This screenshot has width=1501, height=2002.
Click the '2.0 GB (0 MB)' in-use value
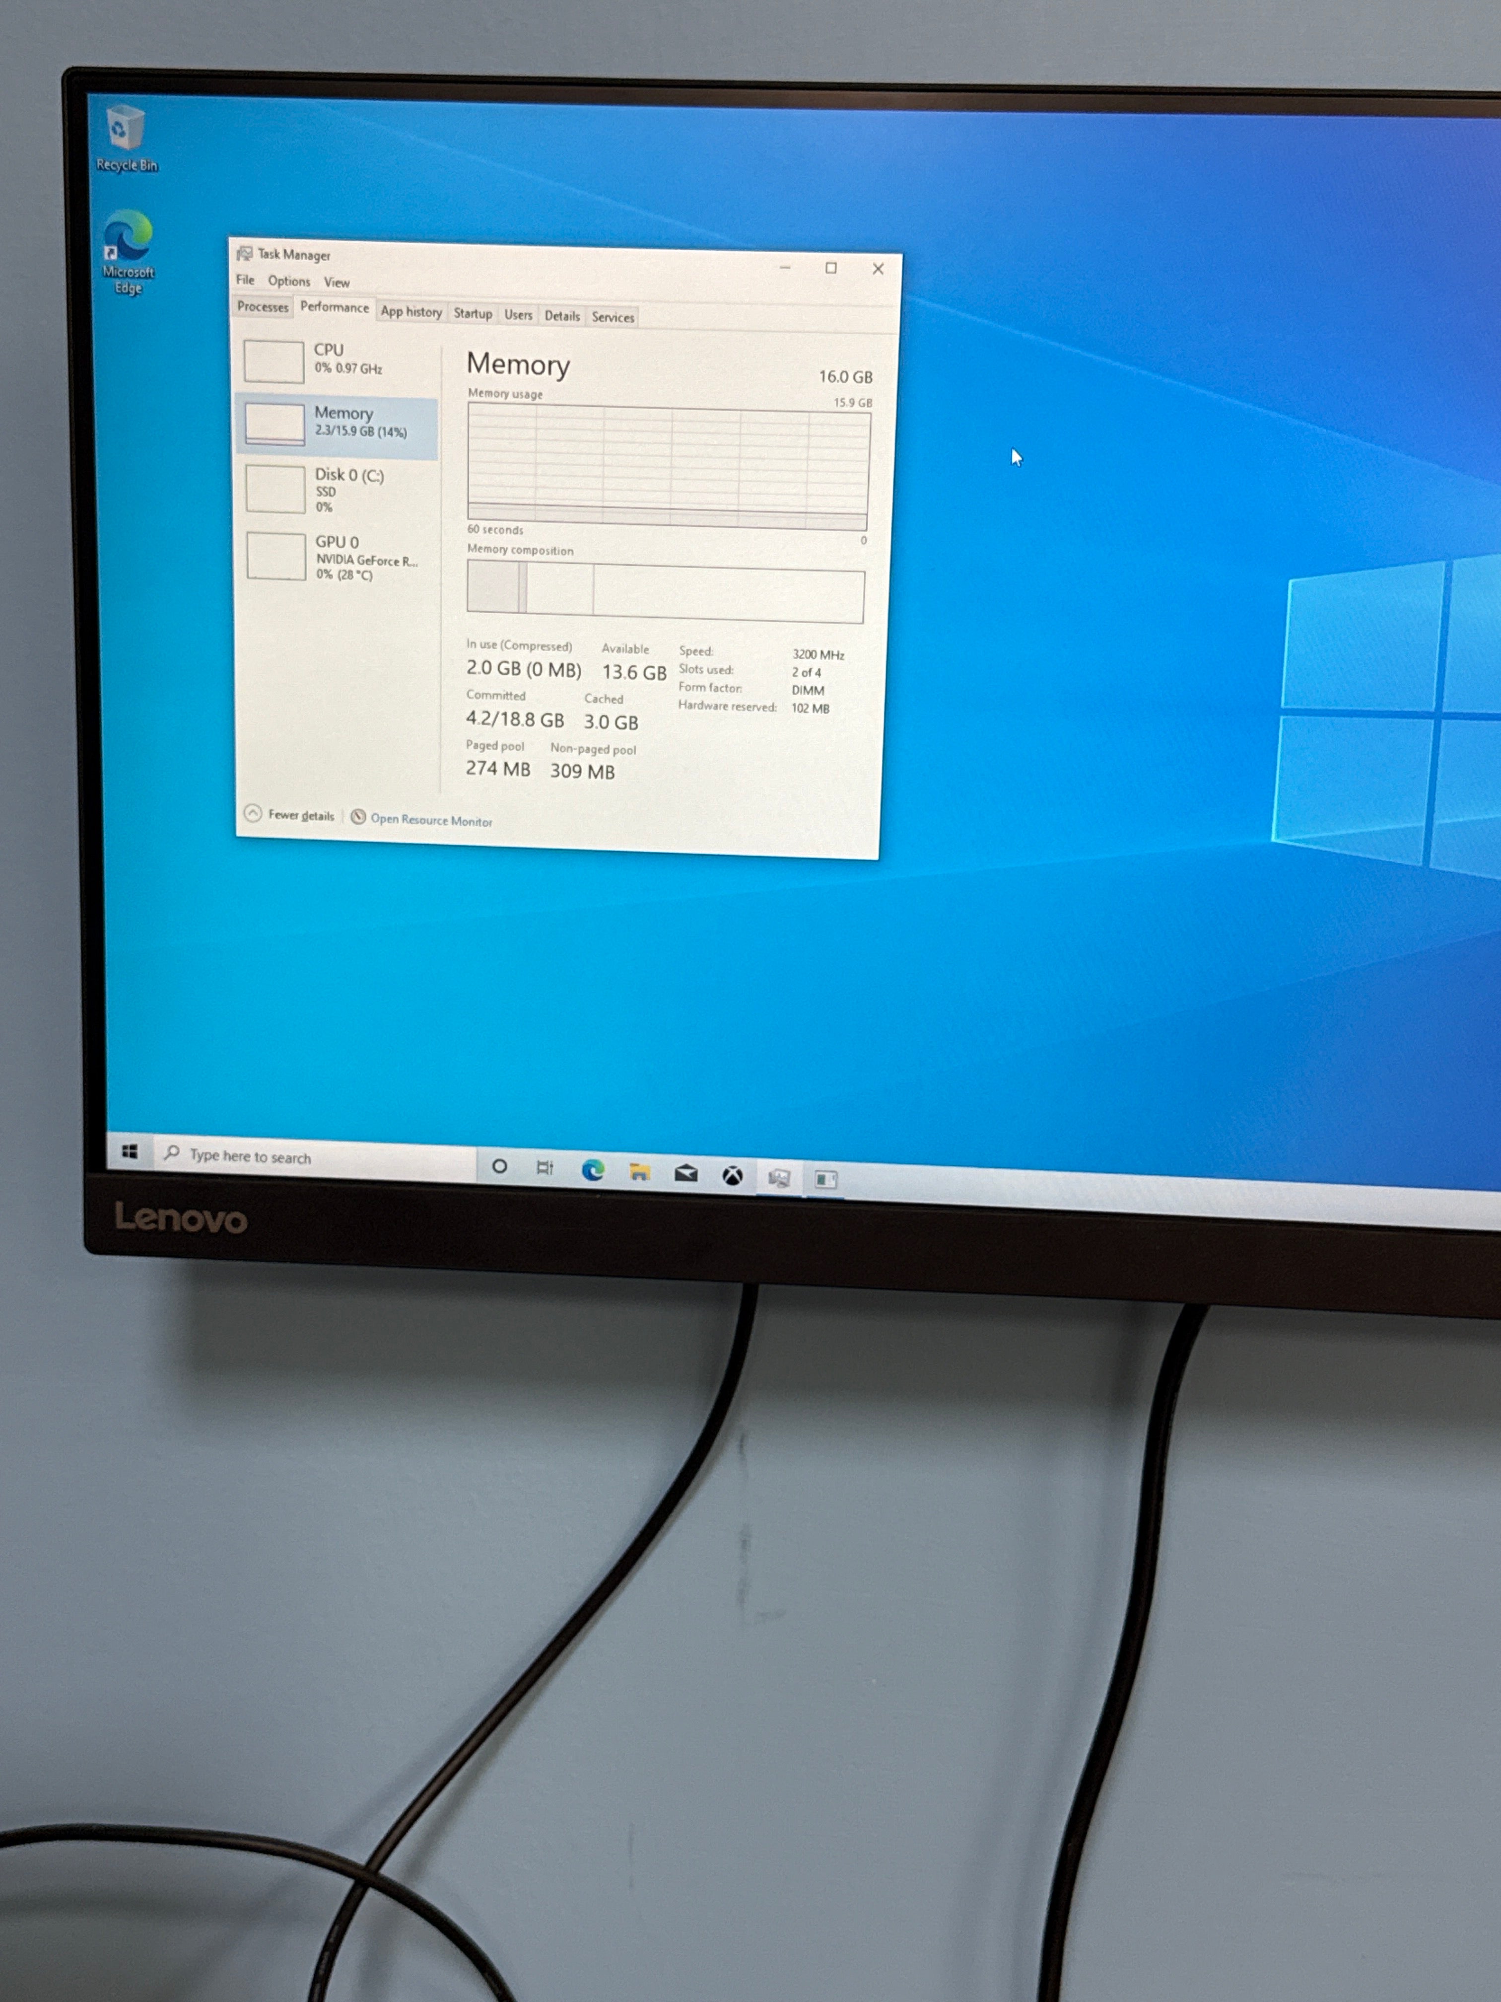pos(524,669)
